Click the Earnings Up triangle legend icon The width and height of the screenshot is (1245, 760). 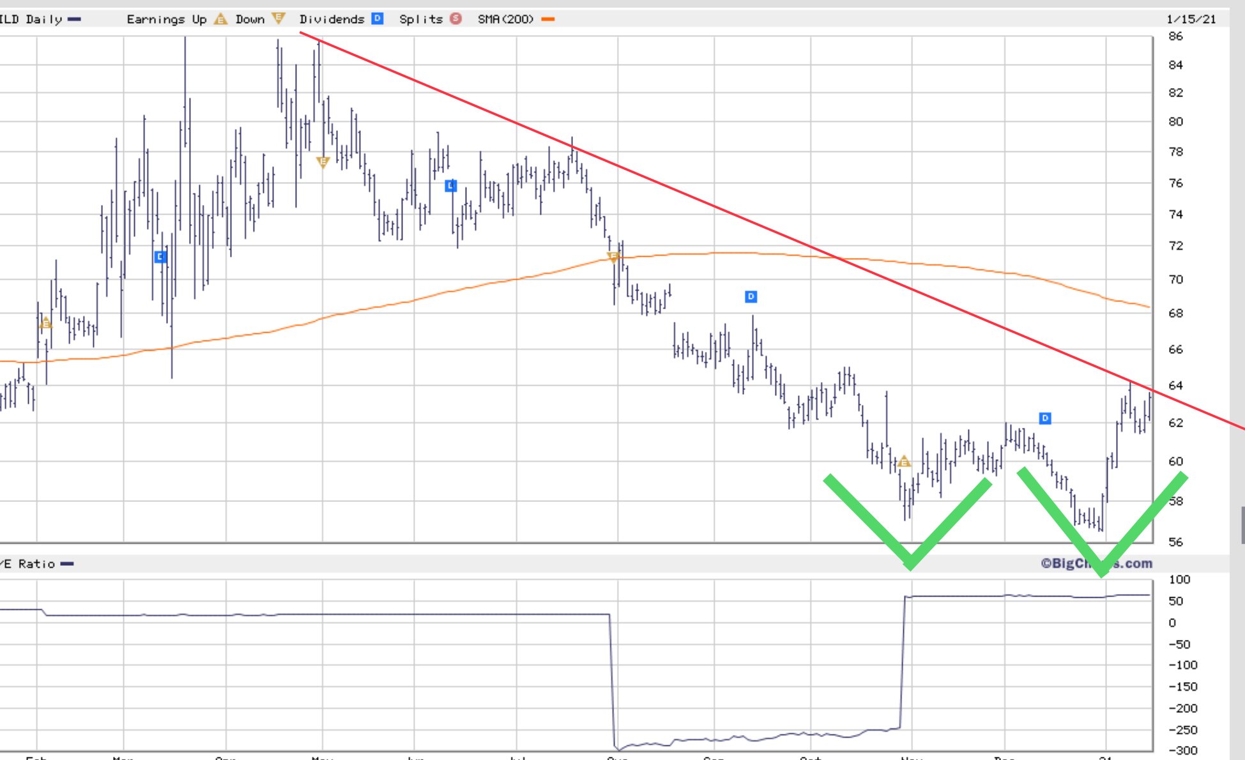pos(220,19)
